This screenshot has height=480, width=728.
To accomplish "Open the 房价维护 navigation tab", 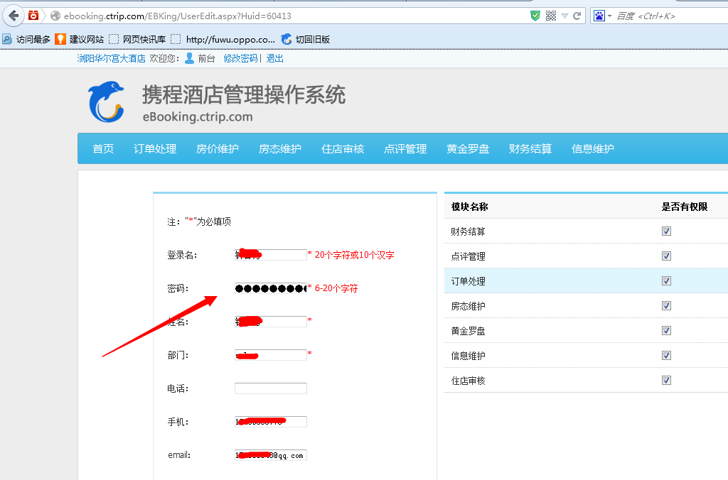I will [218, 149].
